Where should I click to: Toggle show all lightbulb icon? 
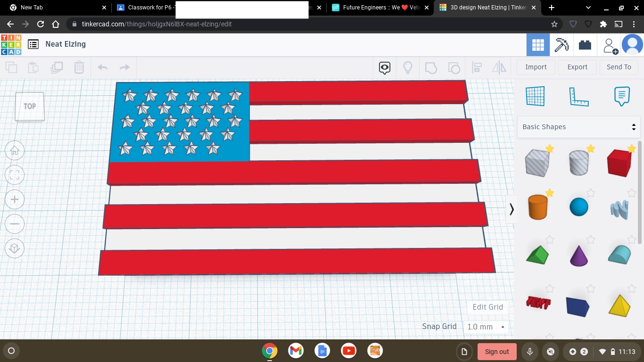(x=408, y=68)
